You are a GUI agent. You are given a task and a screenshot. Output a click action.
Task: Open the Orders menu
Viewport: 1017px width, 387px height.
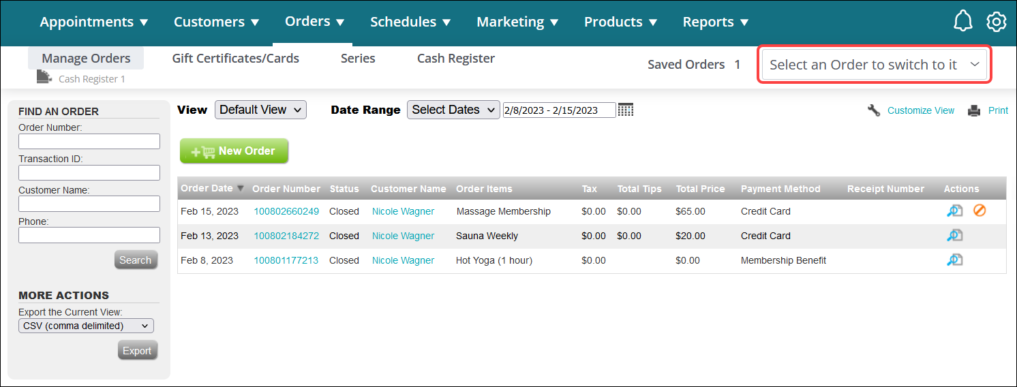[x=315, y=21]
